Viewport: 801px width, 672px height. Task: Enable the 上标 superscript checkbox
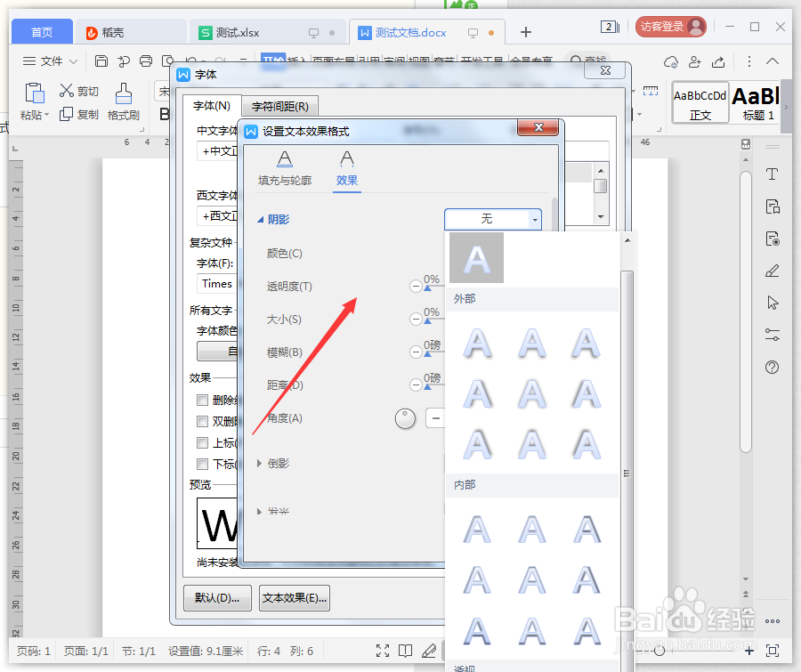click(203, 441)
